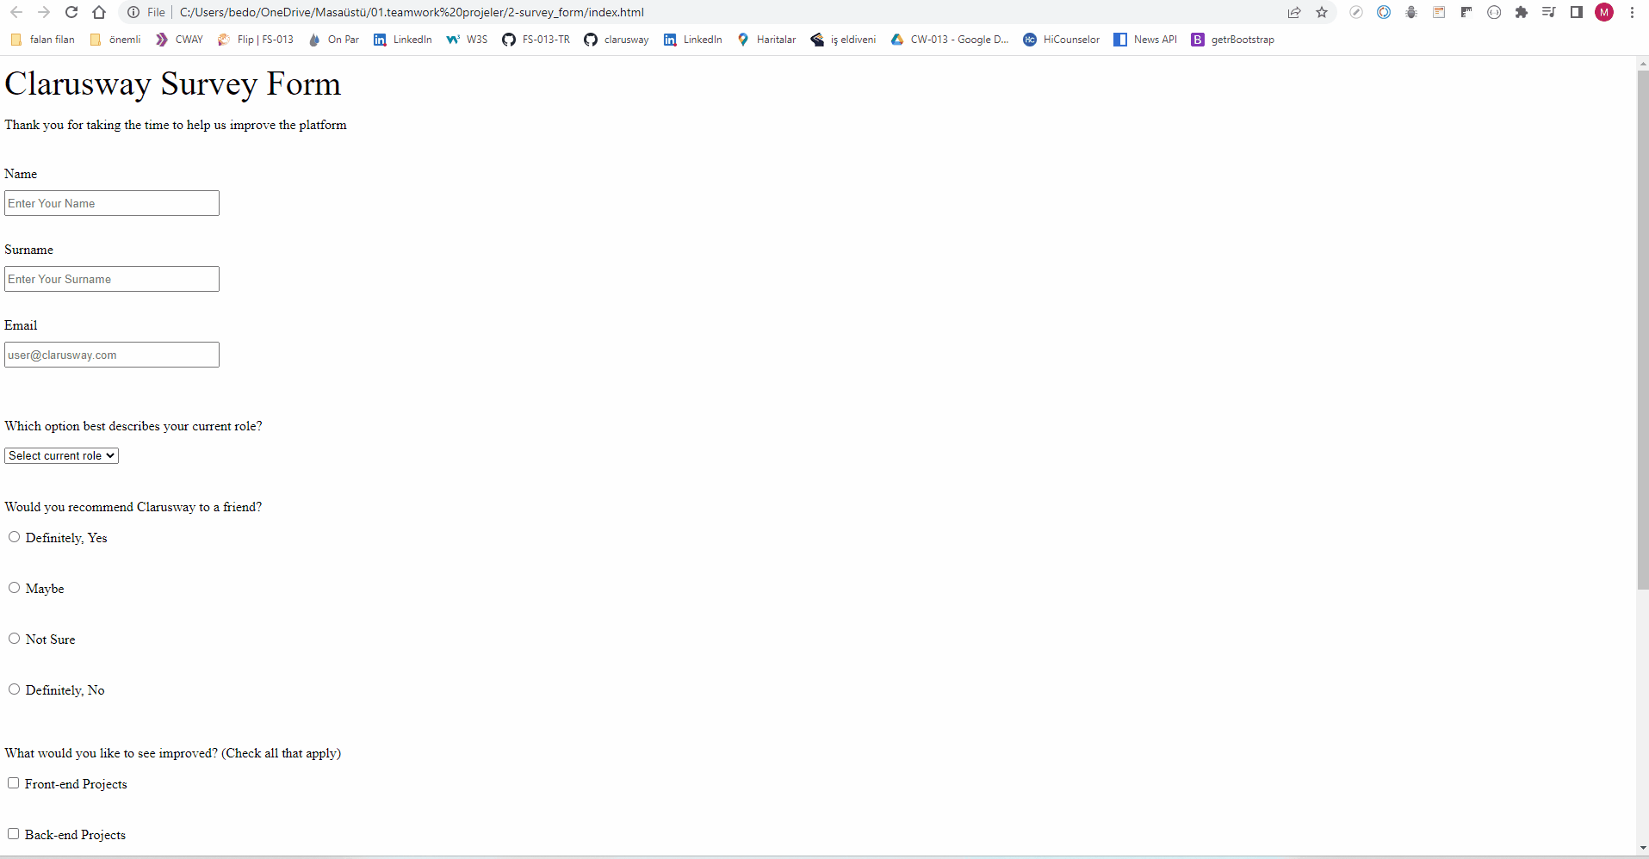Bookmark this page with the star icon
1649x859 pixels.
point(1322,12)
